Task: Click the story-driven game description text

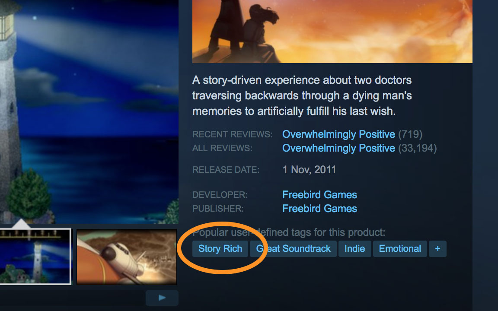Action: 302,95
